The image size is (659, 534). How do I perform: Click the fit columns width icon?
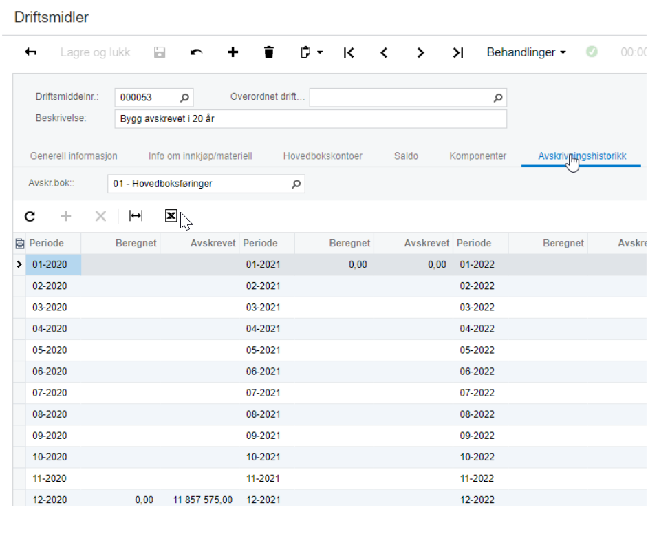[x=136, y=215]
